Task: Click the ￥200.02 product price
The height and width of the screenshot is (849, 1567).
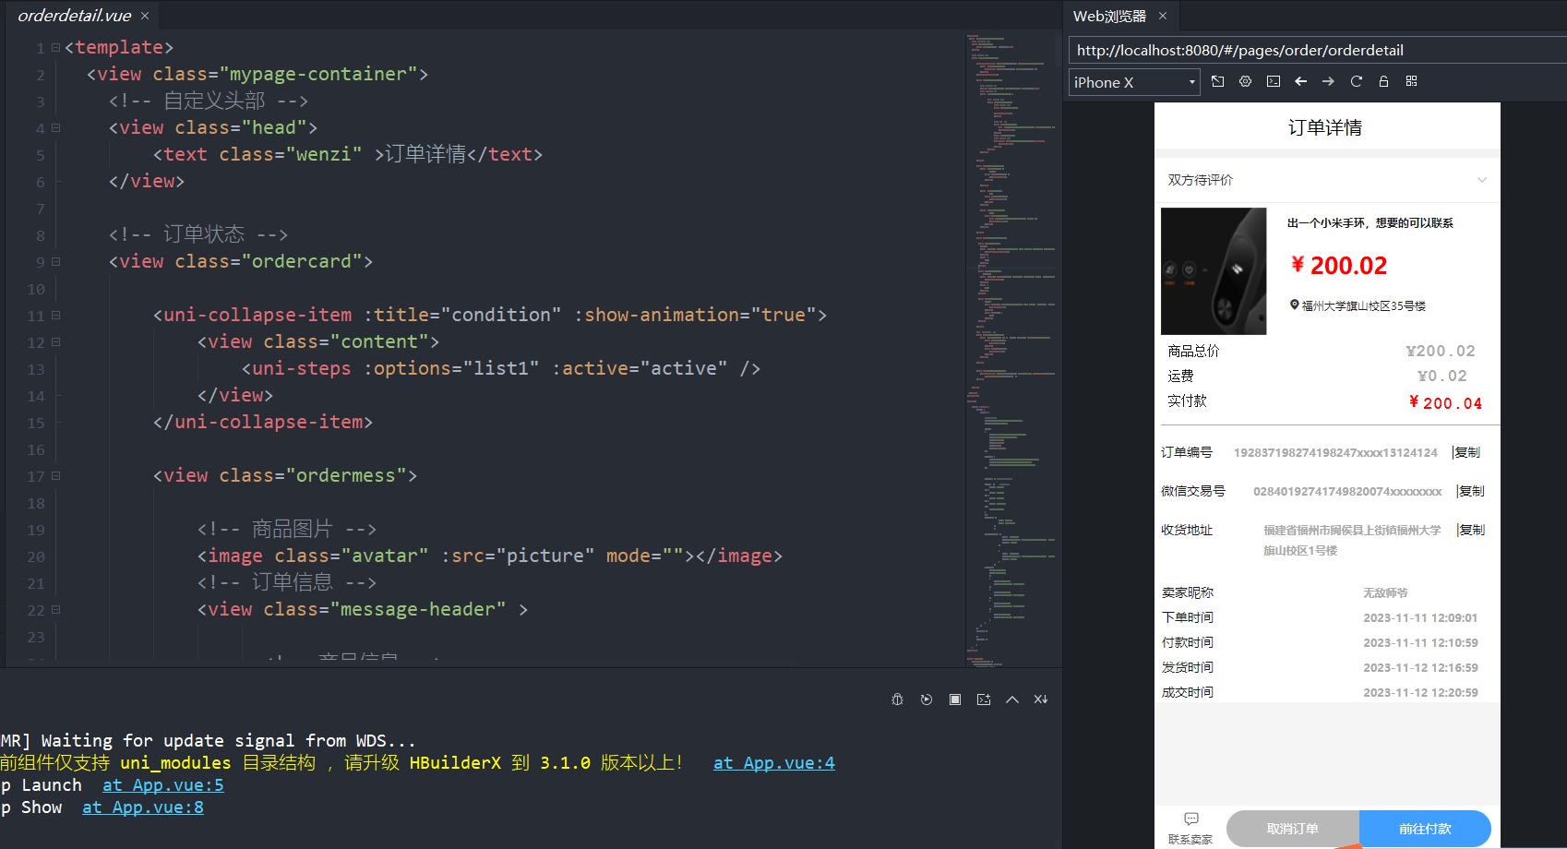Action: [1339, 266]
